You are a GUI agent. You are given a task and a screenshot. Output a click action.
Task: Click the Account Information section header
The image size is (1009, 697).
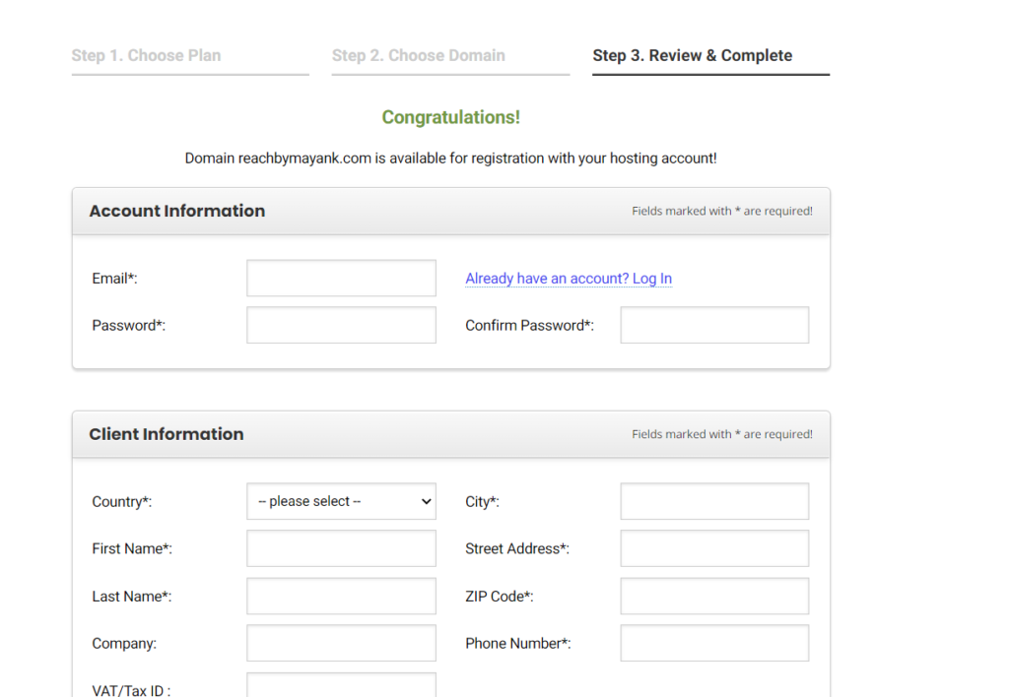pos(177,211)
